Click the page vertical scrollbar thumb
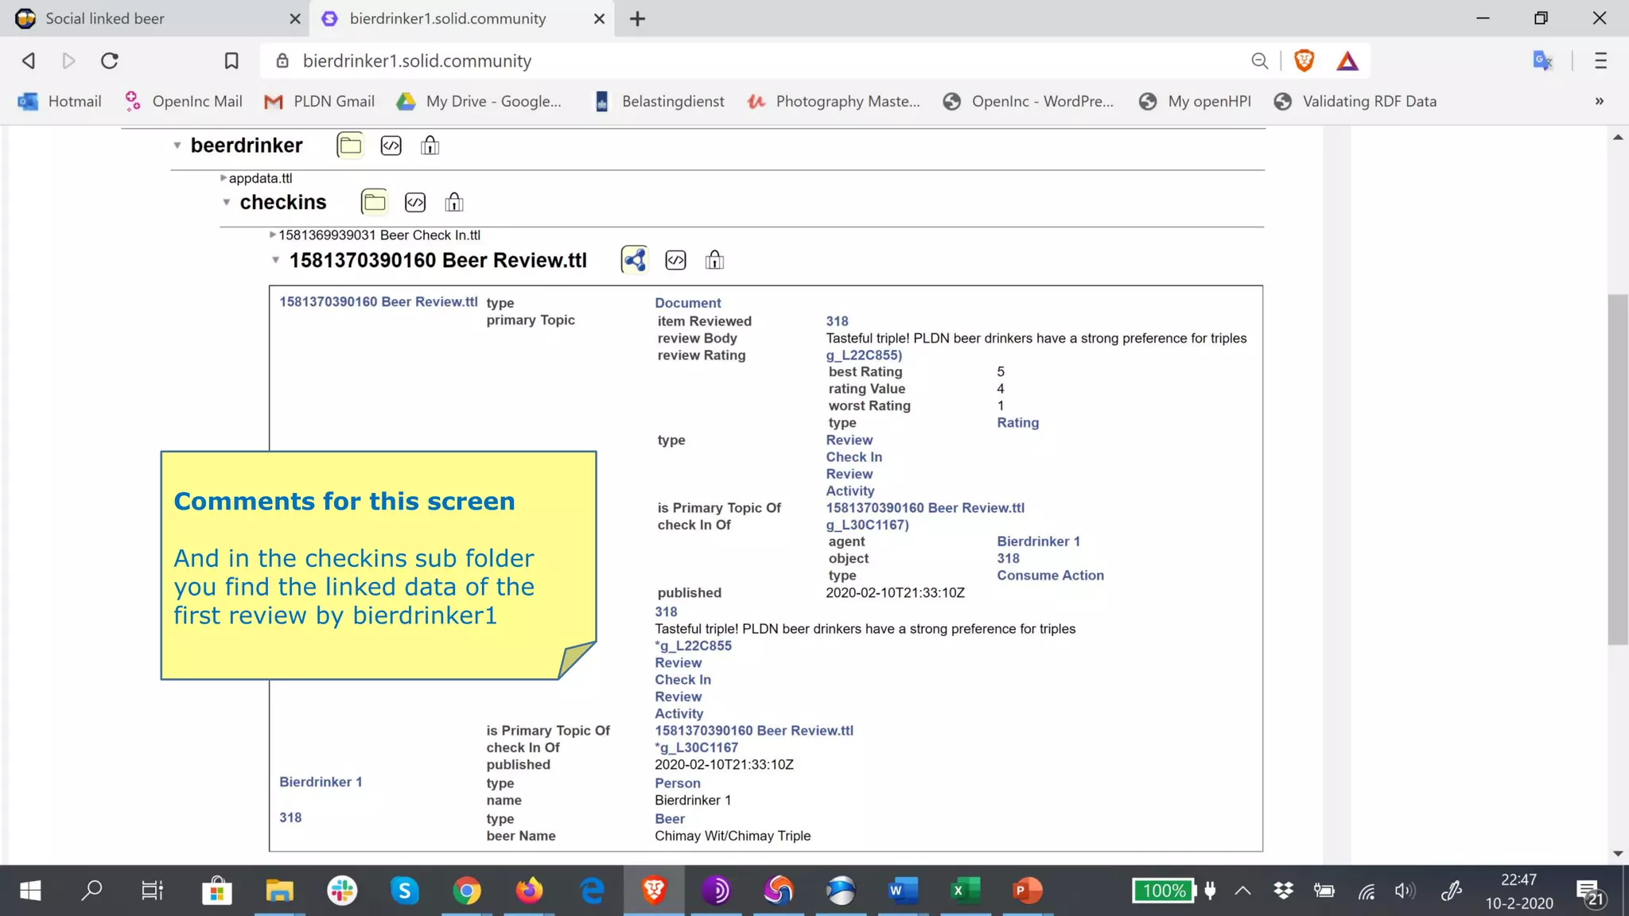The image size is (1629, 916). [1618, 469]
